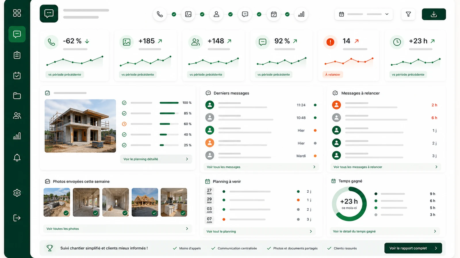This screenshot has width=460, height=258.
Task: Open Voir toutes les photos
Action: 117,229
